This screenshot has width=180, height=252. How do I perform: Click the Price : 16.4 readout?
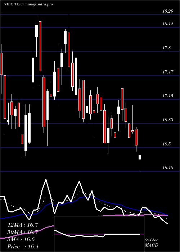coord(23,247)
